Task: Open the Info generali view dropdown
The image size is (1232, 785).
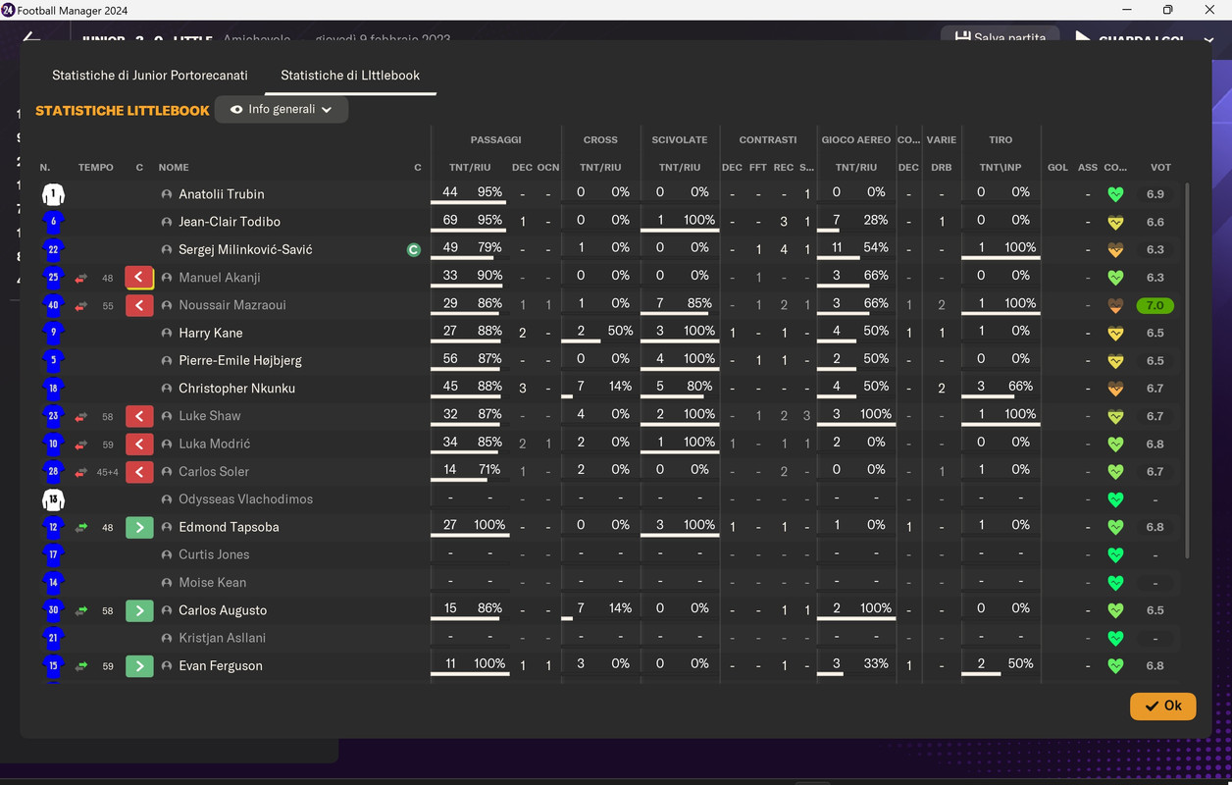Action: [282, 110]
